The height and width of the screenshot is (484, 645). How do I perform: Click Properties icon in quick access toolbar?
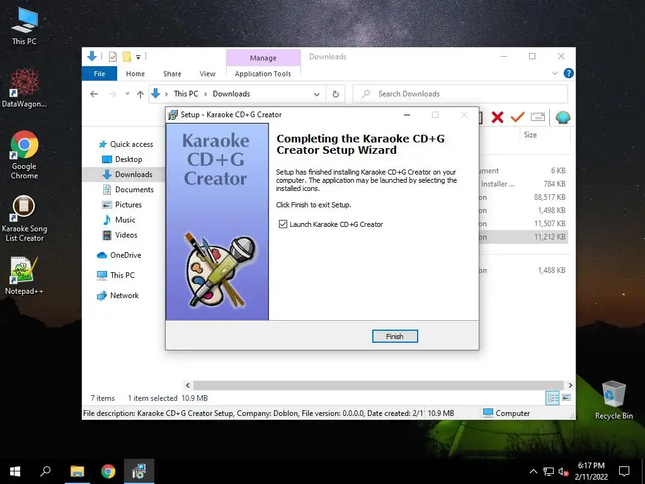(x=113, y=57)
